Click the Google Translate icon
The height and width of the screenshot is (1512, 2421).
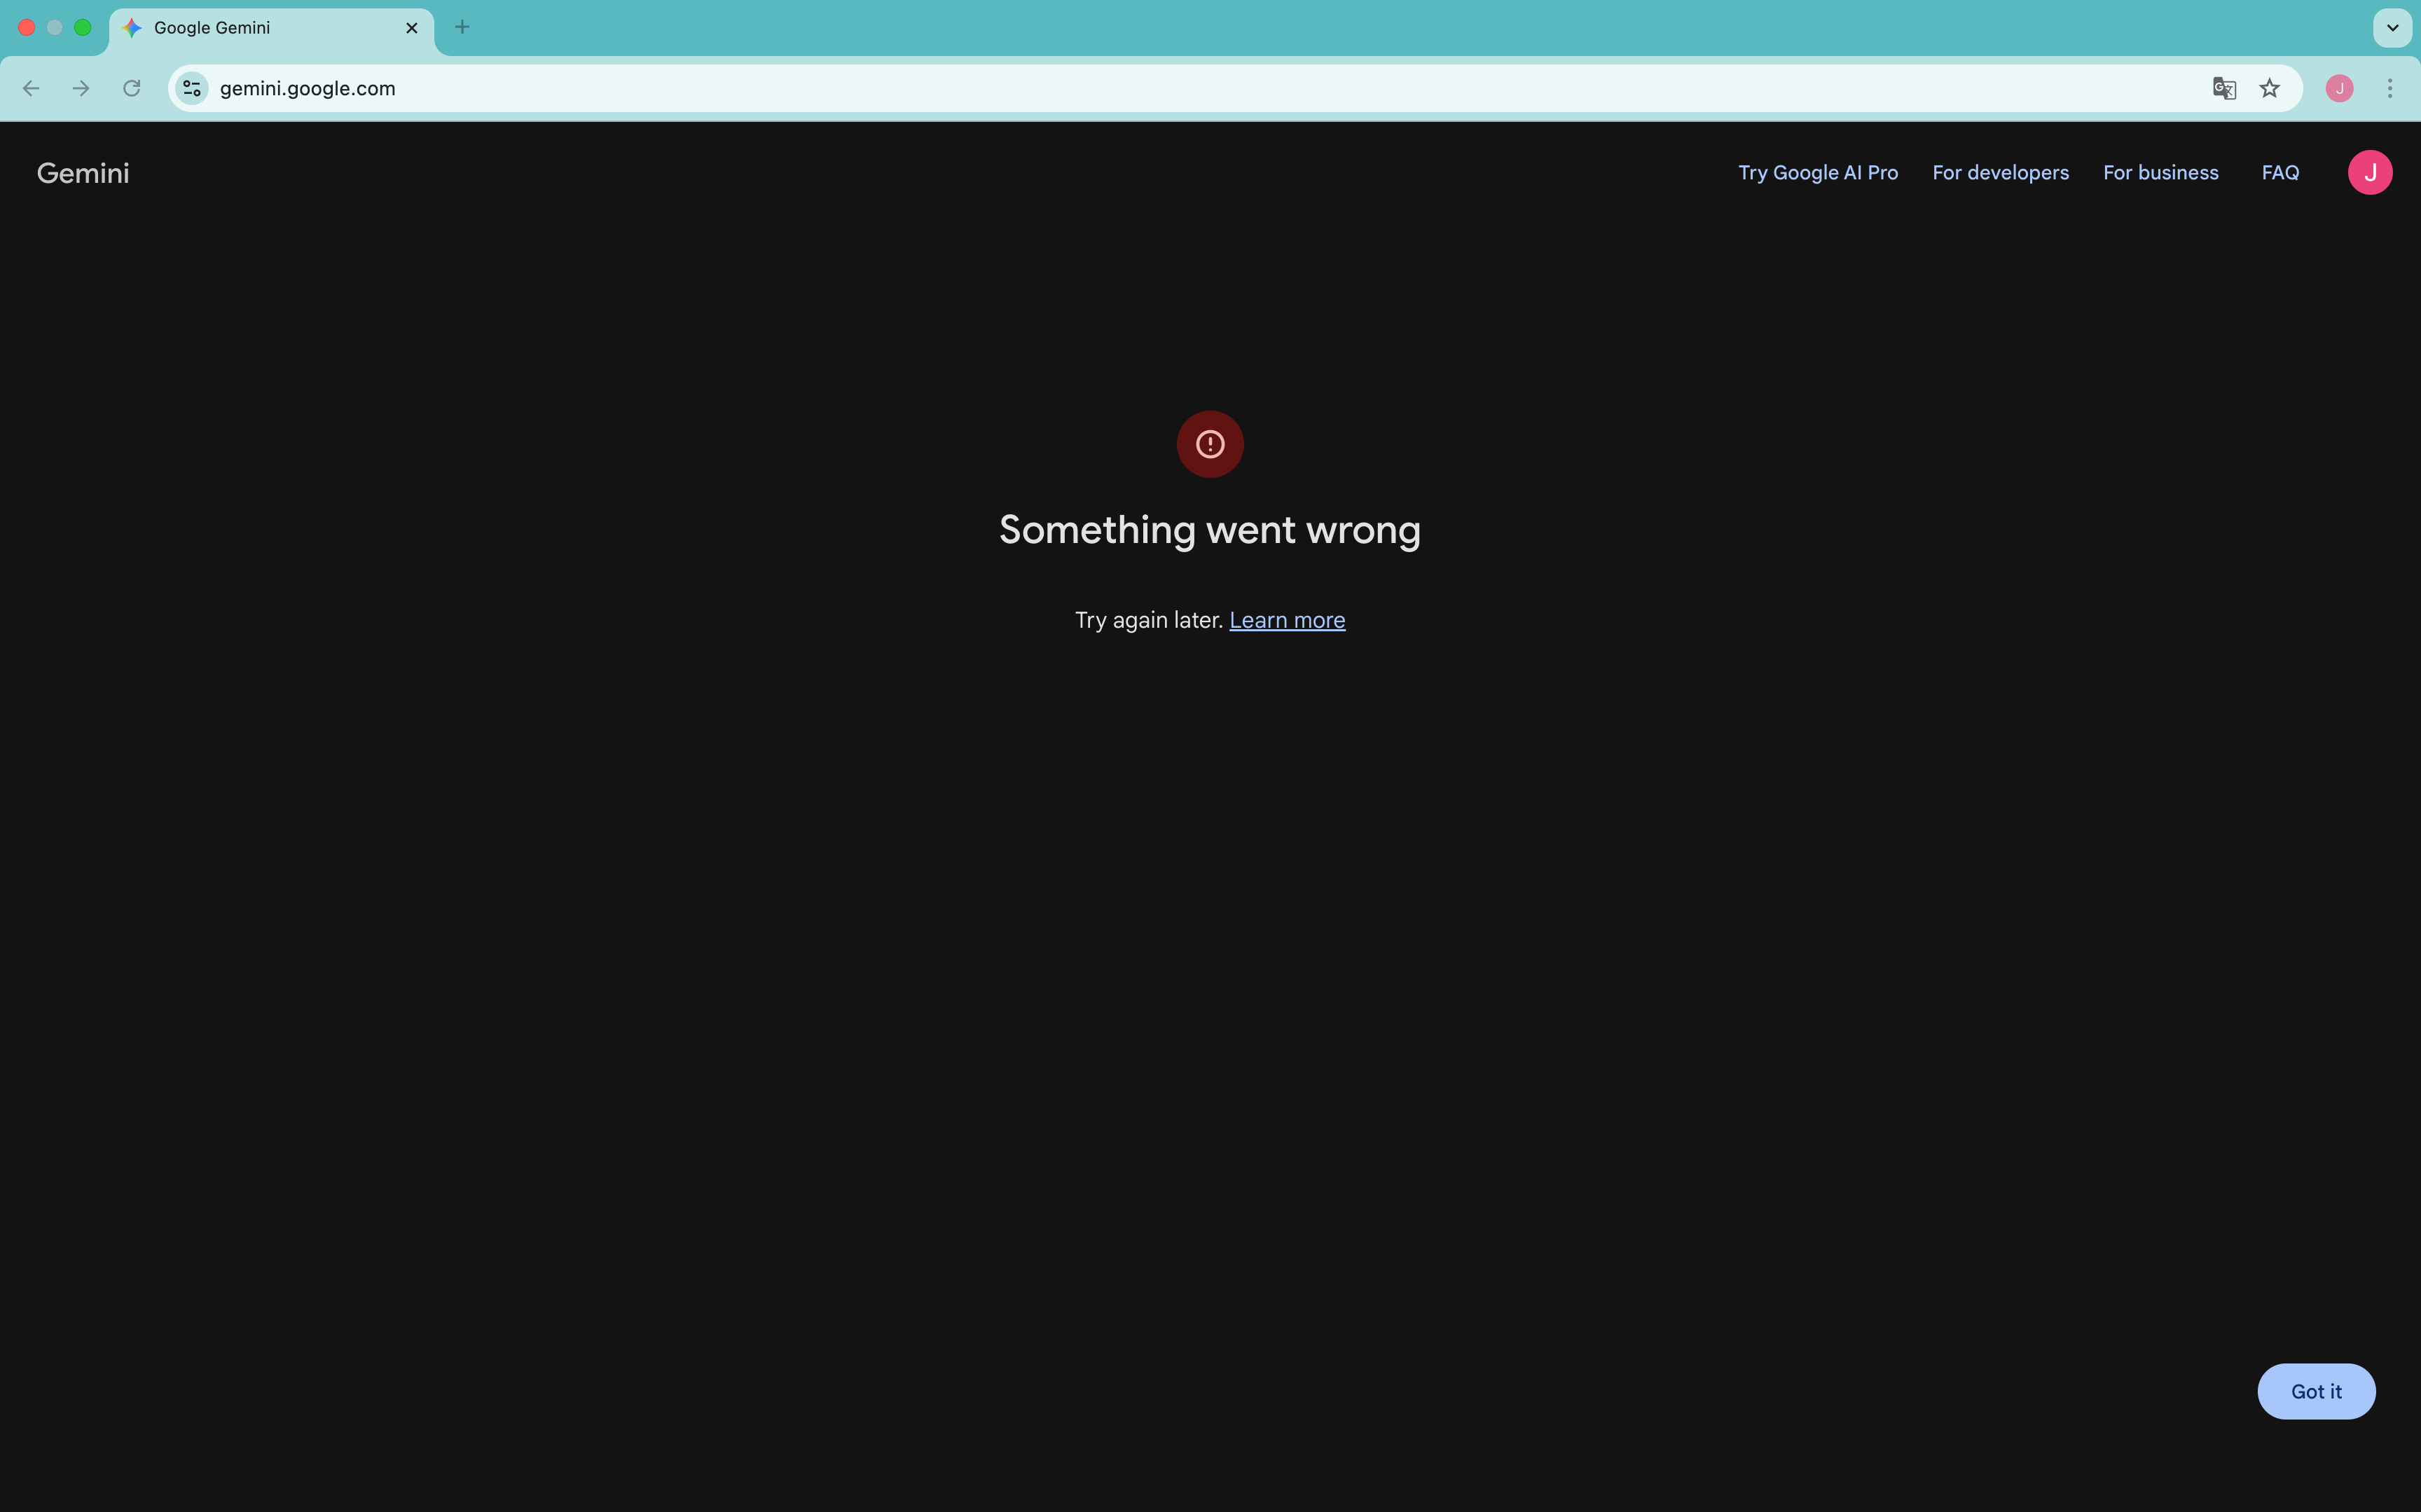point(2224,89)
